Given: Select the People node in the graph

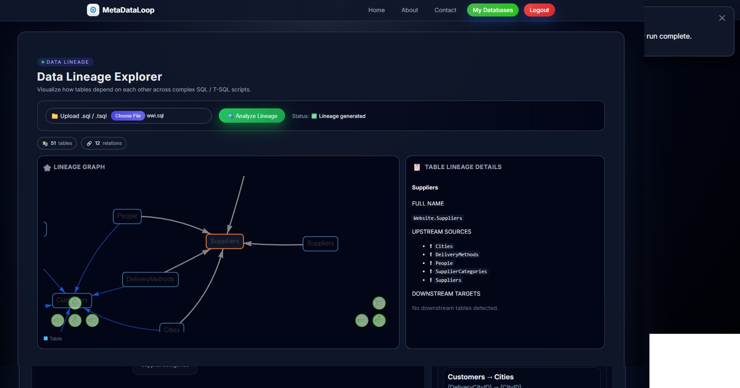Looking at the screenshot, I should coord(127,216).
